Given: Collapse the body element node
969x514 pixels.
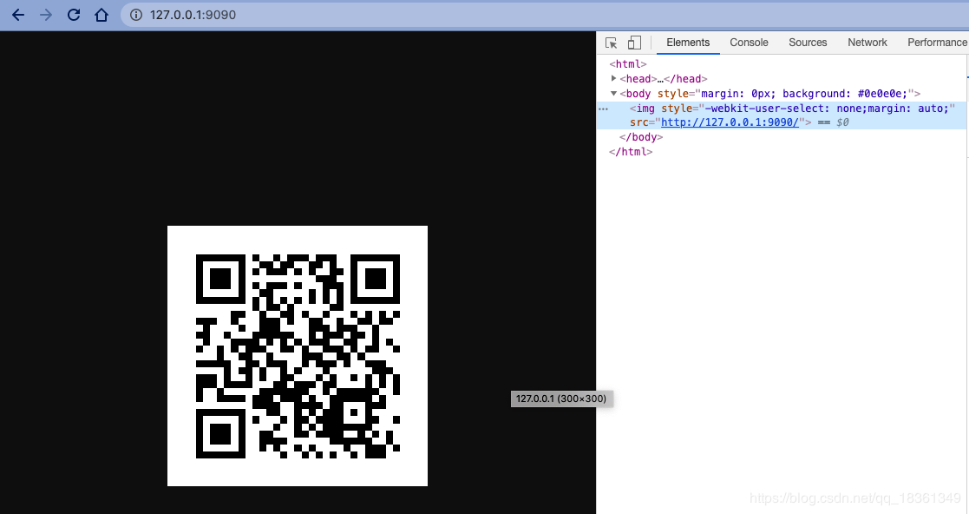Looking at the screenshot, I should (x=613, y=94).
